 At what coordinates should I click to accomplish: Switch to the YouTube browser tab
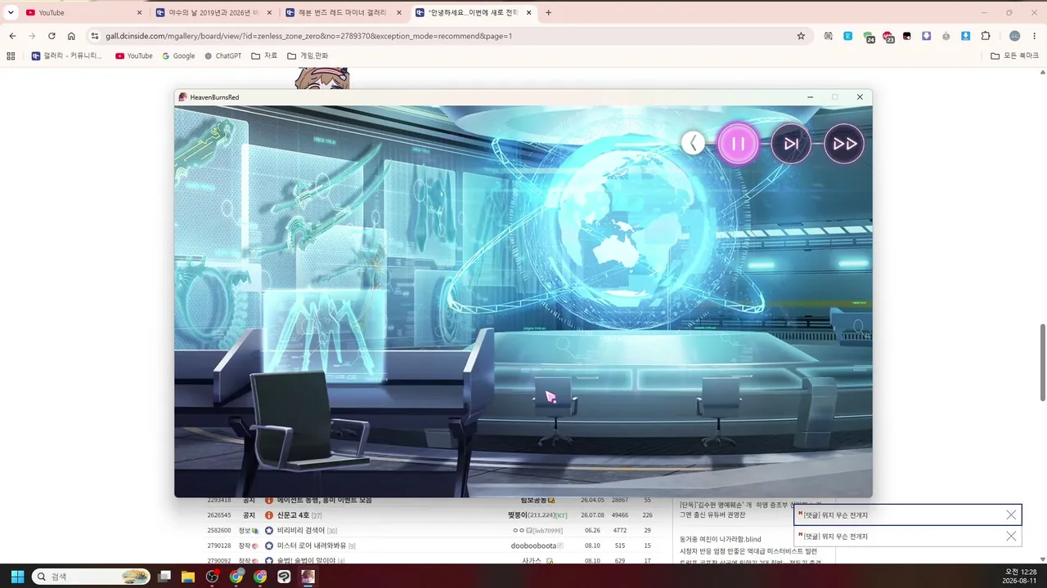click(x=82, y=12)
